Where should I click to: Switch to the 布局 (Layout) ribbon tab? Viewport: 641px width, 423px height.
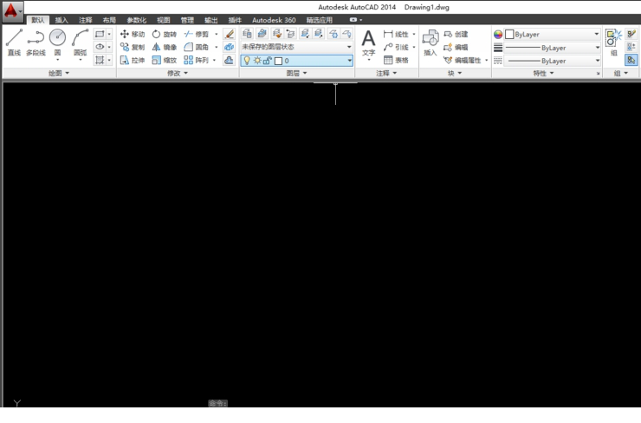coord(109,20)
